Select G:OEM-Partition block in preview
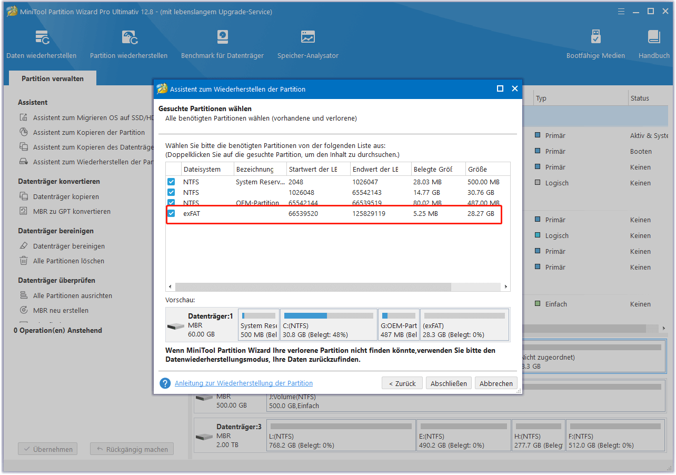 [x=399, y=325]
